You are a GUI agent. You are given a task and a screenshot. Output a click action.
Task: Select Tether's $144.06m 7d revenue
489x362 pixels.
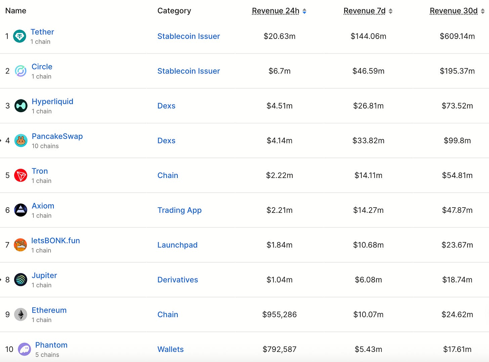pos(368,36)
